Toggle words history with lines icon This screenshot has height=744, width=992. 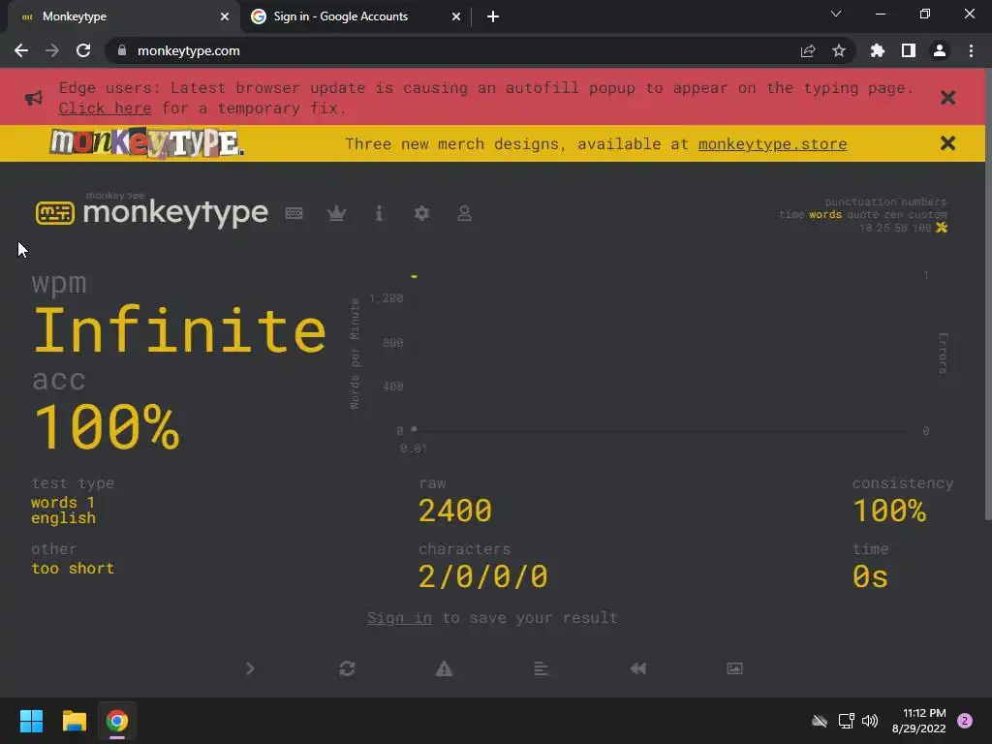(x=541, y=668)
